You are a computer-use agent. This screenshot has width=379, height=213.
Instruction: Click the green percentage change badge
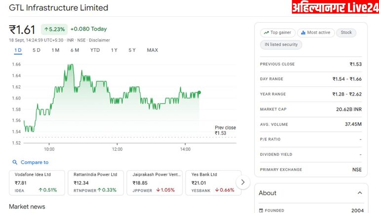54,29
